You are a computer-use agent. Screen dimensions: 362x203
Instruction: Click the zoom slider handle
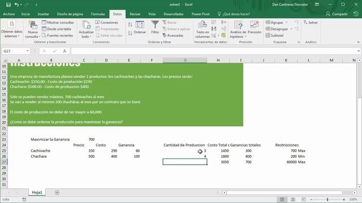coord(327,199)
